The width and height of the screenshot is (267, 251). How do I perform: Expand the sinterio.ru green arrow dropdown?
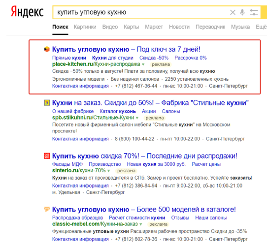click(x=109, y=171)
